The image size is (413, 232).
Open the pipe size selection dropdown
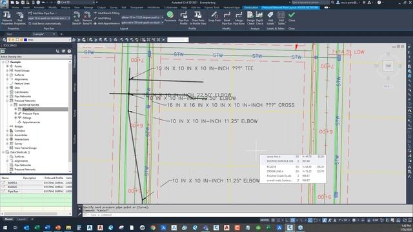tap(49, 18)
